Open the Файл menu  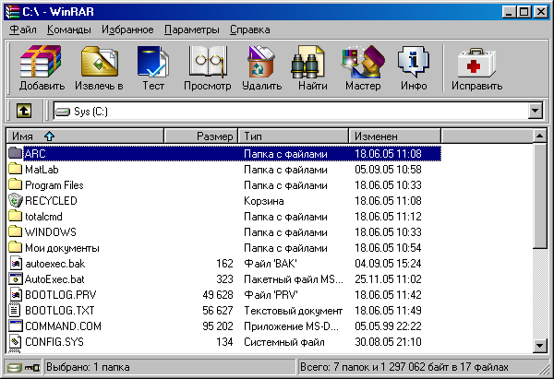[22, 30]
